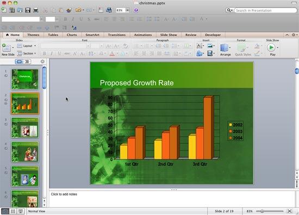Toggle Italic in the Font group

pyautogui.click(x=52, y=54)
